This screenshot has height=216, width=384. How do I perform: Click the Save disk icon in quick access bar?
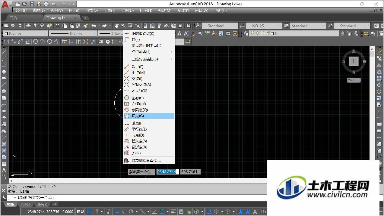tap(32, 4)
